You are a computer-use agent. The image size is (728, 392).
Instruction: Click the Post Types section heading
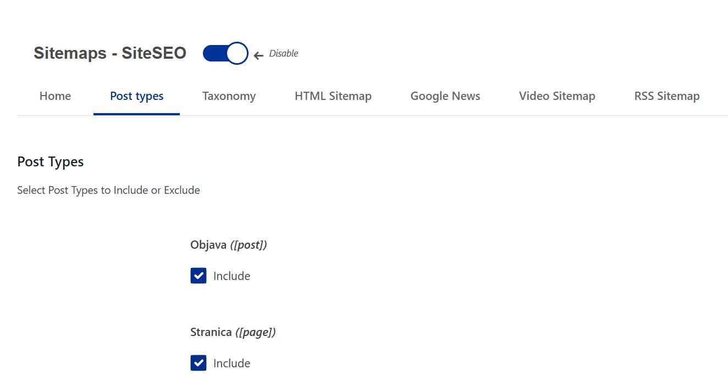[x=50, y=161]
